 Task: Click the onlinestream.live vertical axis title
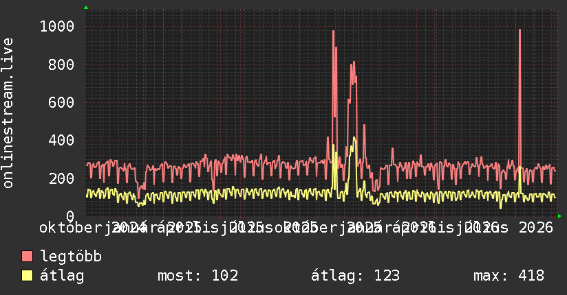pyautogui.click(x=8, y=113)
